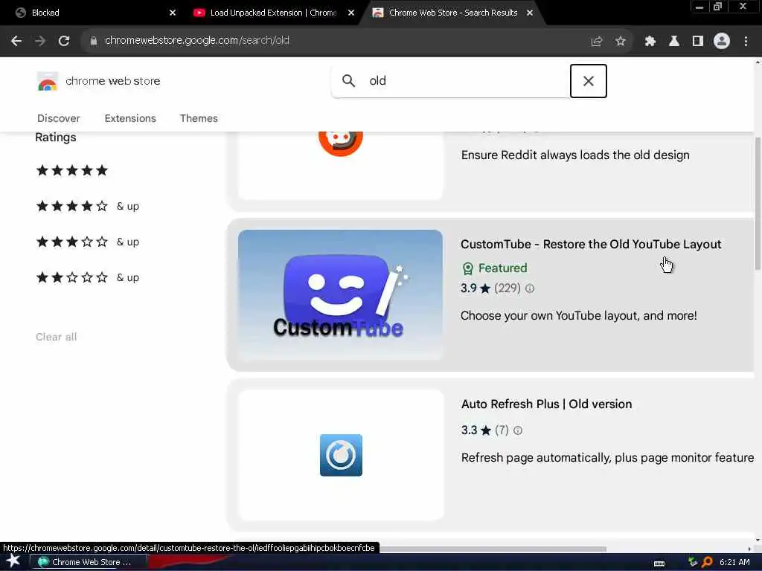This screenshot has height=571, width=762.
Task: Click the Auto Refresh Plus 3.3 rating
Action: (469, 430)
